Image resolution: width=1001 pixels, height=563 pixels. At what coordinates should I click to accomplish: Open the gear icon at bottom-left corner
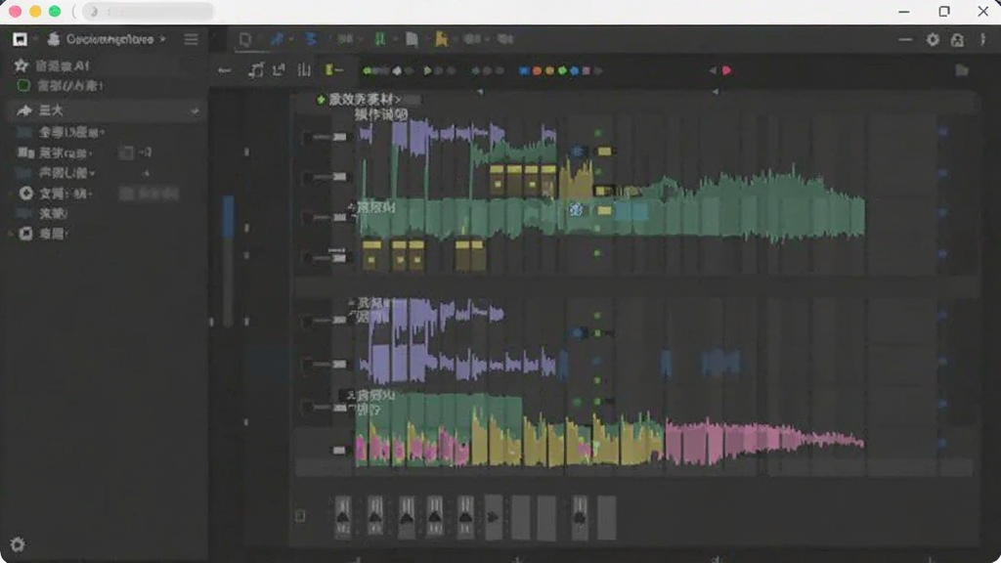tap(18, 544)
